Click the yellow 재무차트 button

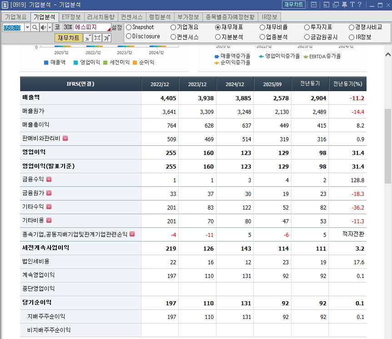click(x=69, y=38)
